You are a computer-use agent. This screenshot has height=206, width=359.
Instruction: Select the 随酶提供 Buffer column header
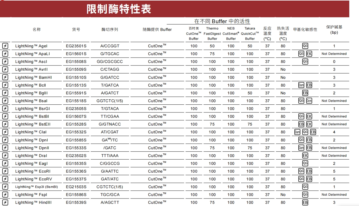point(157,29)
